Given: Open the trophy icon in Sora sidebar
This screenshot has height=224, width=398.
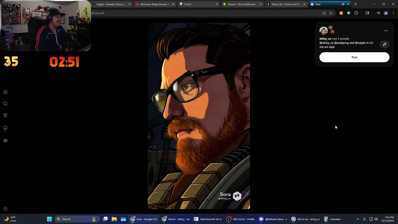Looking at the screenshot, I should tap(5, 115).
